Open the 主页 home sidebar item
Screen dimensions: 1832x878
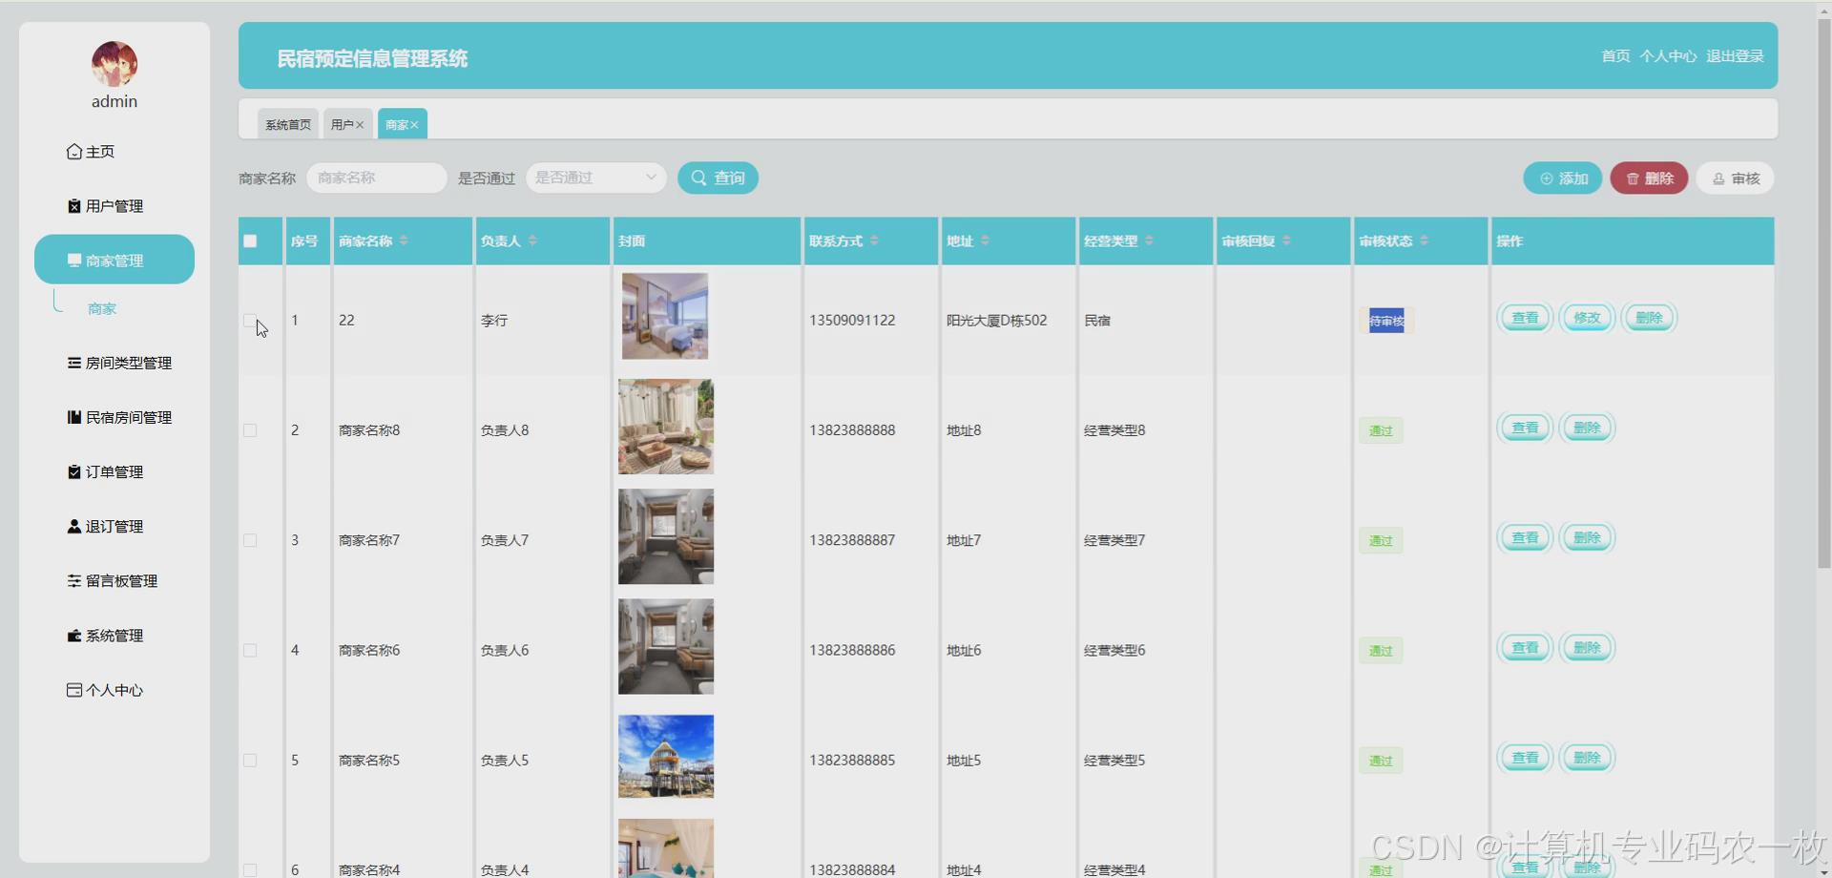(x=91, y=152)
